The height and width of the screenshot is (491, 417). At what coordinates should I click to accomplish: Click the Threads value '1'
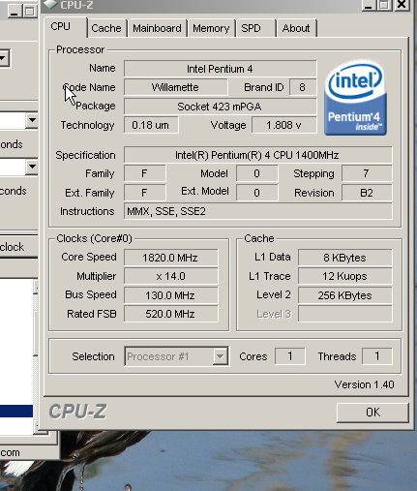[x=376, y=356]
